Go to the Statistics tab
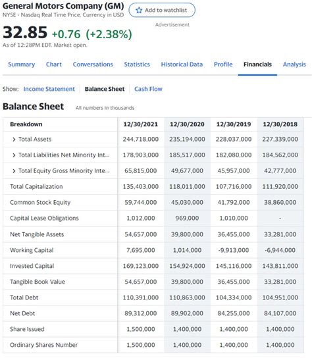Image resolution: width=312 pixels, height=360 pixels. 137,64
